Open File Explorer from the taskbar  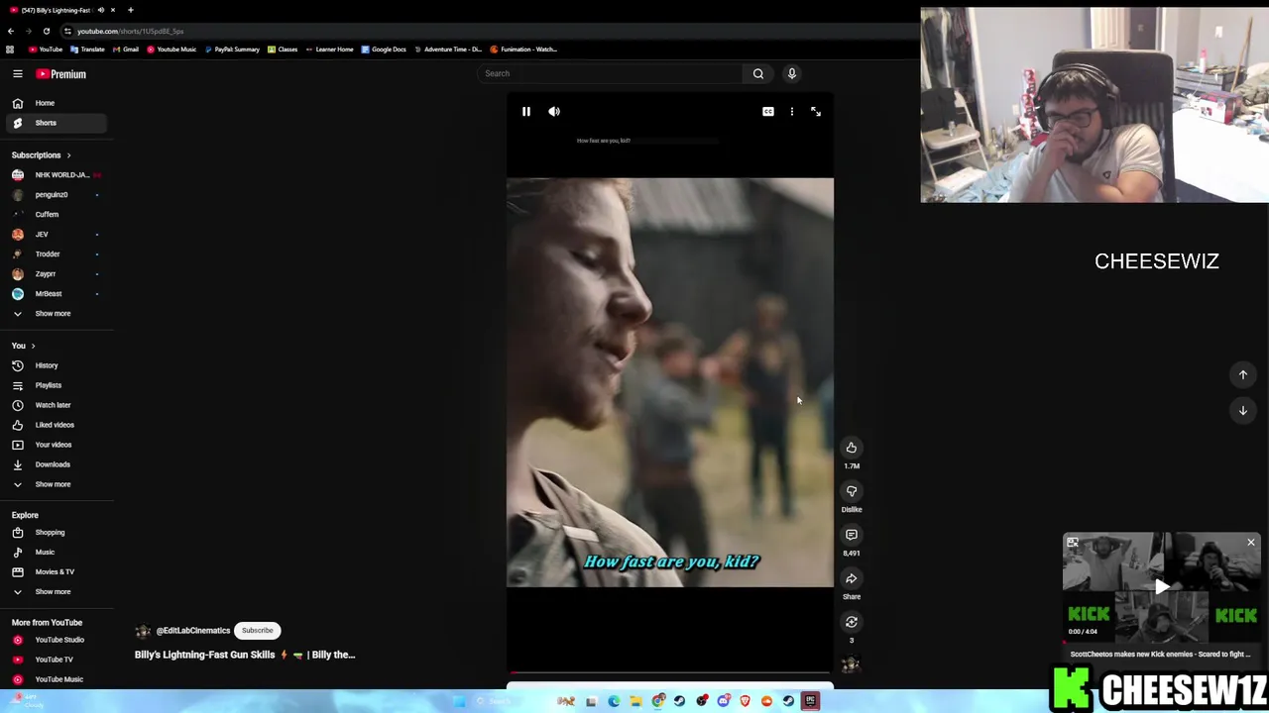(635, 701)
